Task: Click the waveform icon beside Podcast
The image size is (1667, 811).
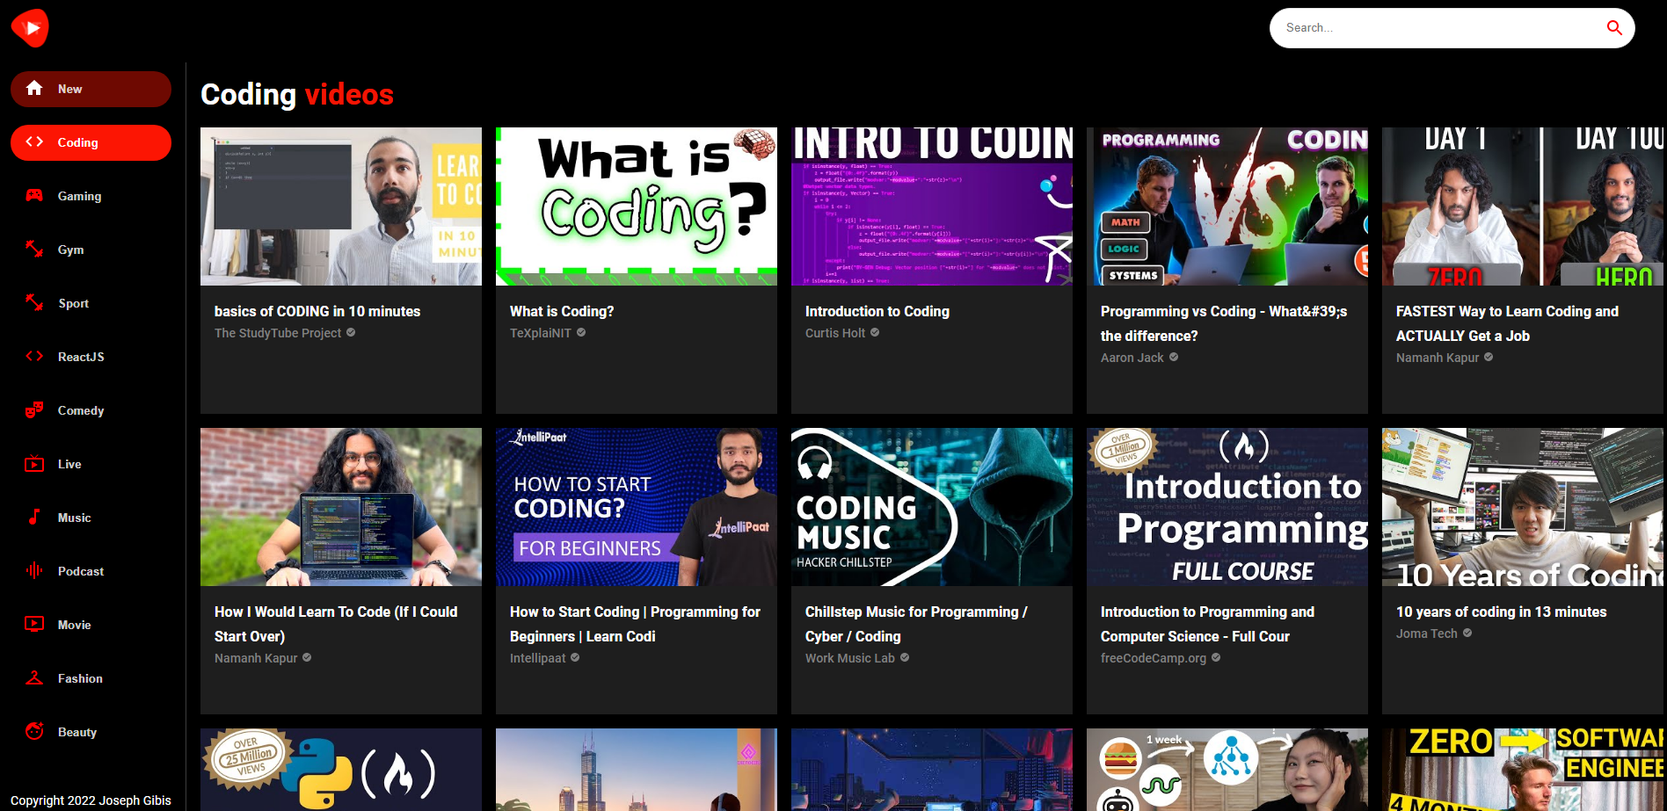Action: click(34, 570)
